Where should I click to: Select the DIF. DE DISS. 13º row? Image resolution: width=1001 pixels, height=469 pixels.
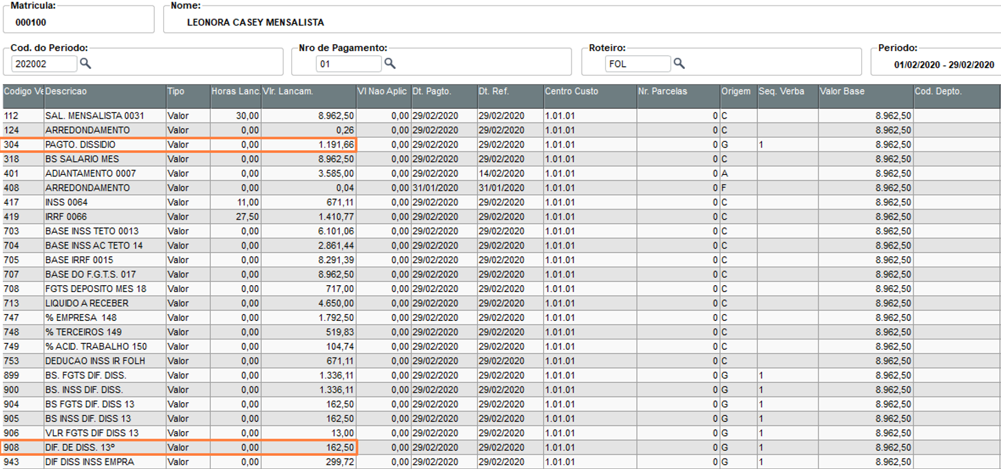coord(500,448)
